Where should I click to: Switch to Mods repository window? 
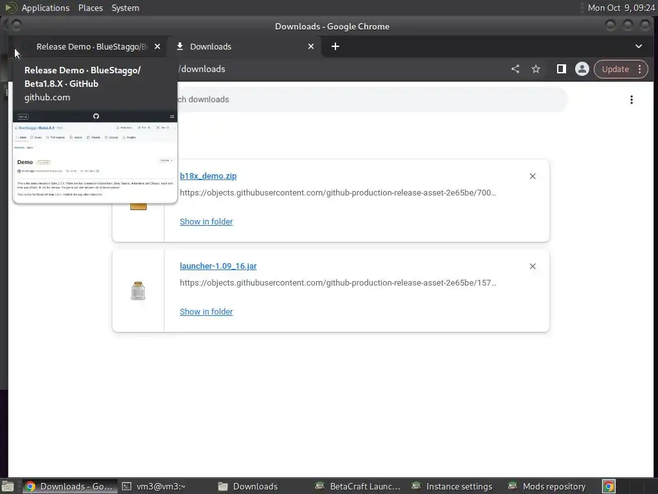click(x=547, y=486)
